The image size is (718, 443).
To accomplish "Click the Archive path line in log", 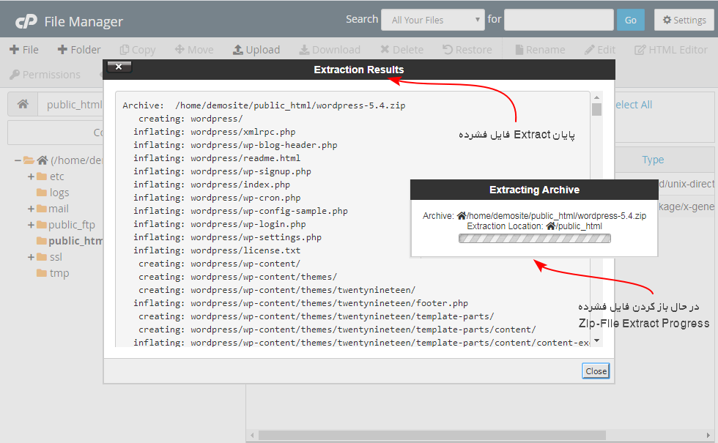I will [264, 105].
